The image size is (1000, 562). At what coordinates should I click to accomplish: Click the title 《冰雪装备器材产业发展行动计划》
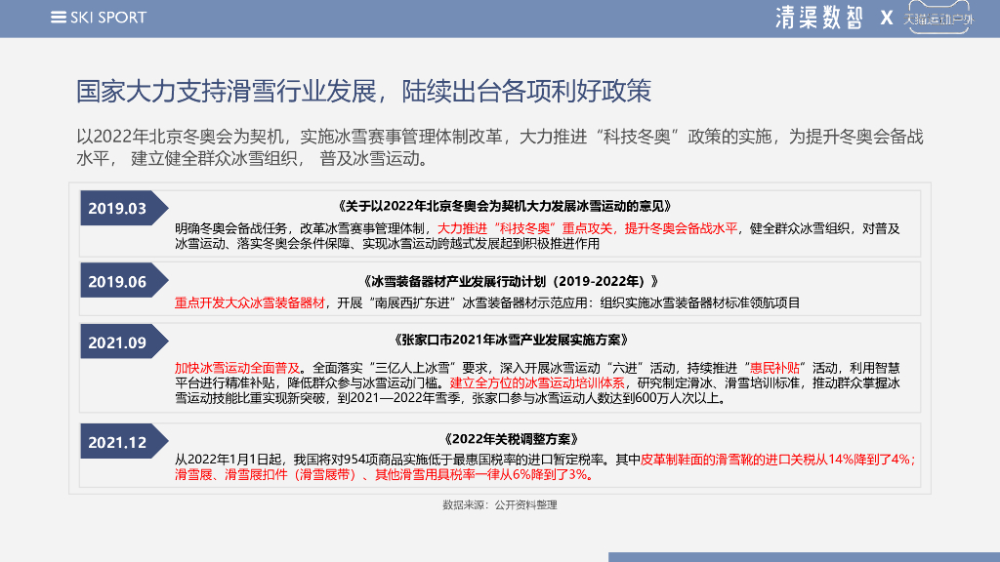click(x=510, y=281)
